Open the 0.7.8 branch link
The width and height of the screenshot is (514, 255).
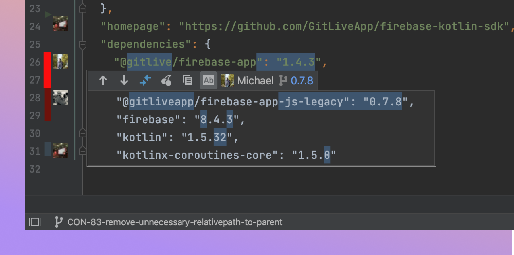pos(302,81)
